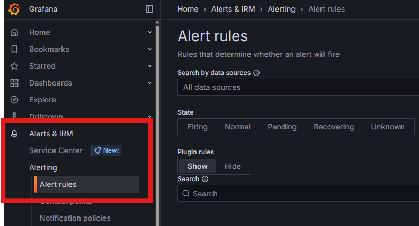The image size is (419, 226).
Task: Expand the Home section chevron
Action: tap(150, 32)
